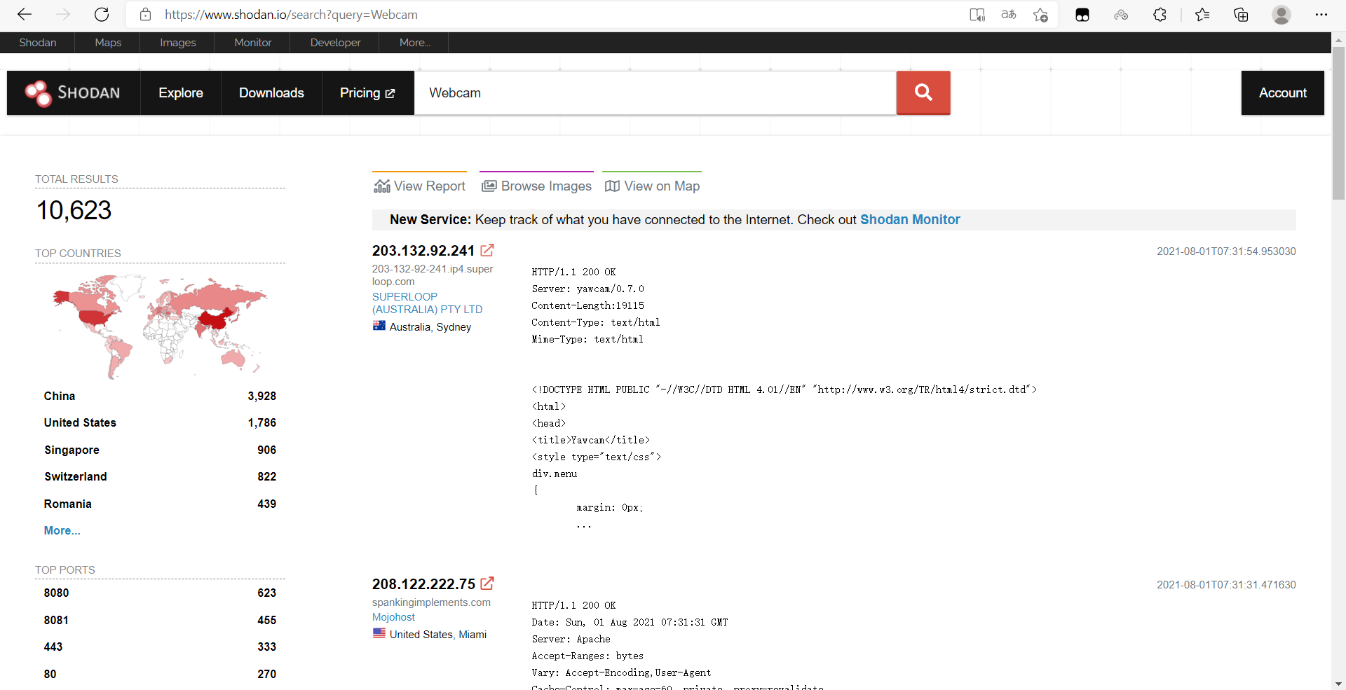Click the red search magnifier button
Viewport: 1346px width, 690px height.
click(x=923, y=92)
